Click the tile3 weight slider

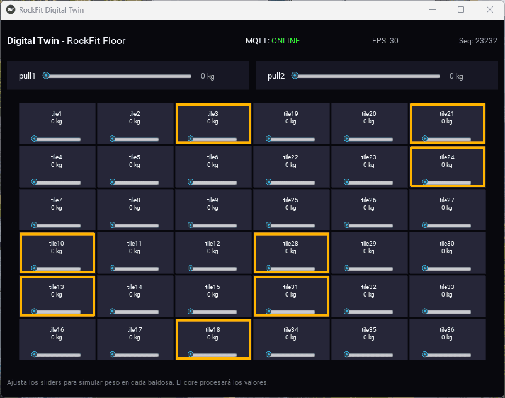pos(212,139)
